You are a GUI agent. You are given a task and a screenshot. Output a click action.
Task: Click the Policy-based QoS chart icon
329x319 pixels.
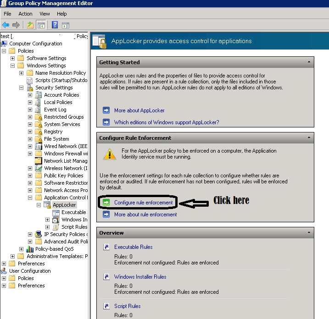(x=30, y=249)
